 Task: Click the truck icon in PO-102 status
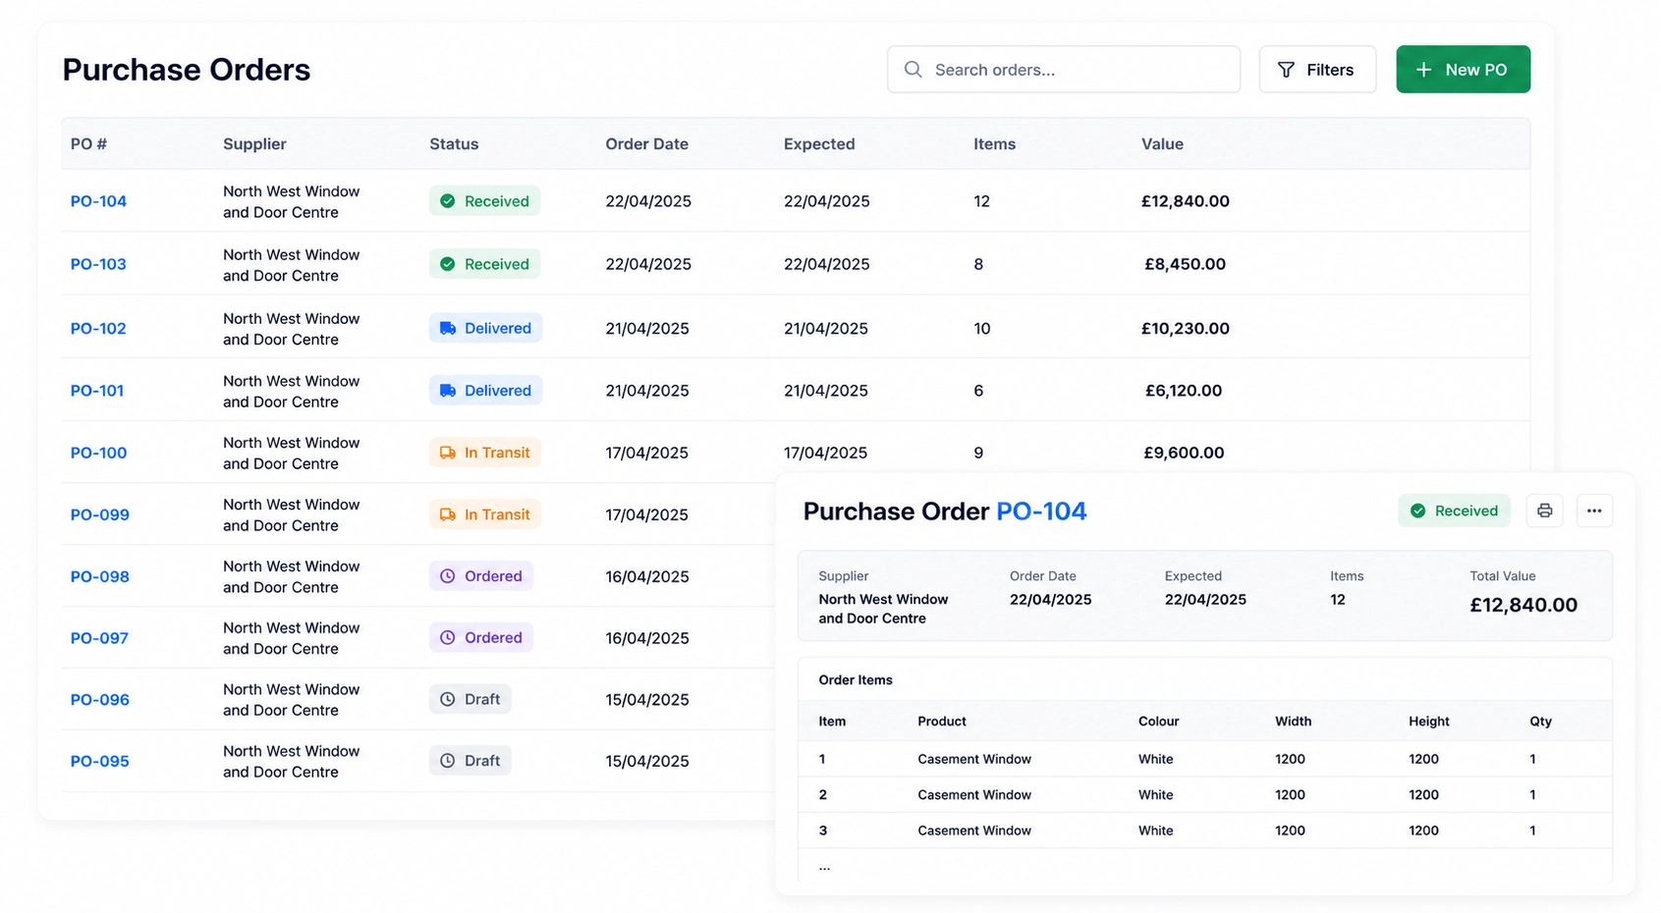[x=448, y=328]
